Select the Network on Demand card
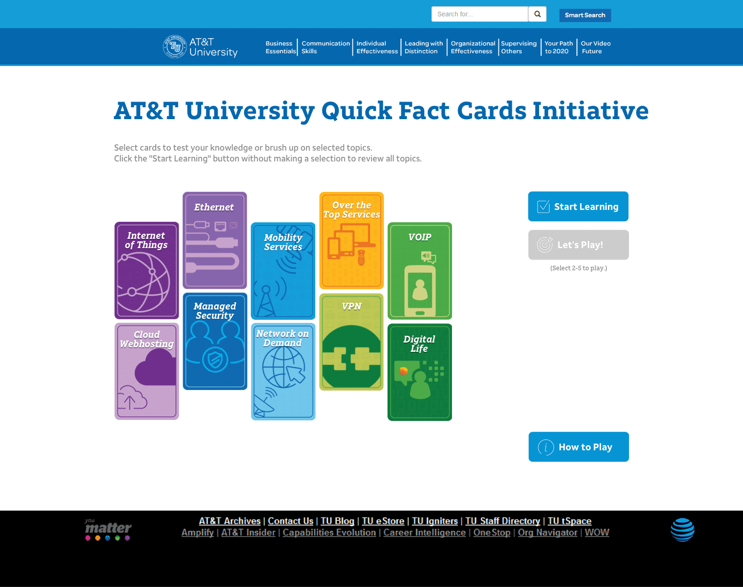Viewport: 743px width, 587px height. (x=283, y=371)
